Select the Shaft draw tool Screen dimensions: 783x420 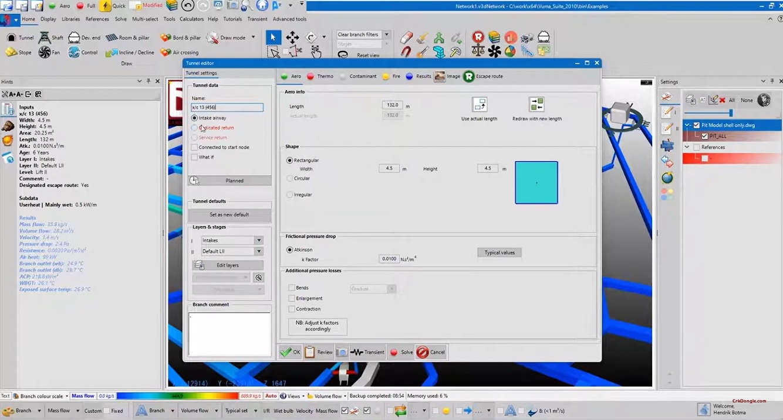point(45,37)
